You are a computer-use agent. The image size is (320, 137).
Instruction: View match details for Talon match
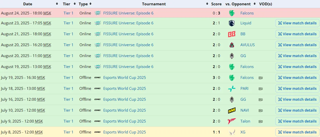(x=297, y=121)
